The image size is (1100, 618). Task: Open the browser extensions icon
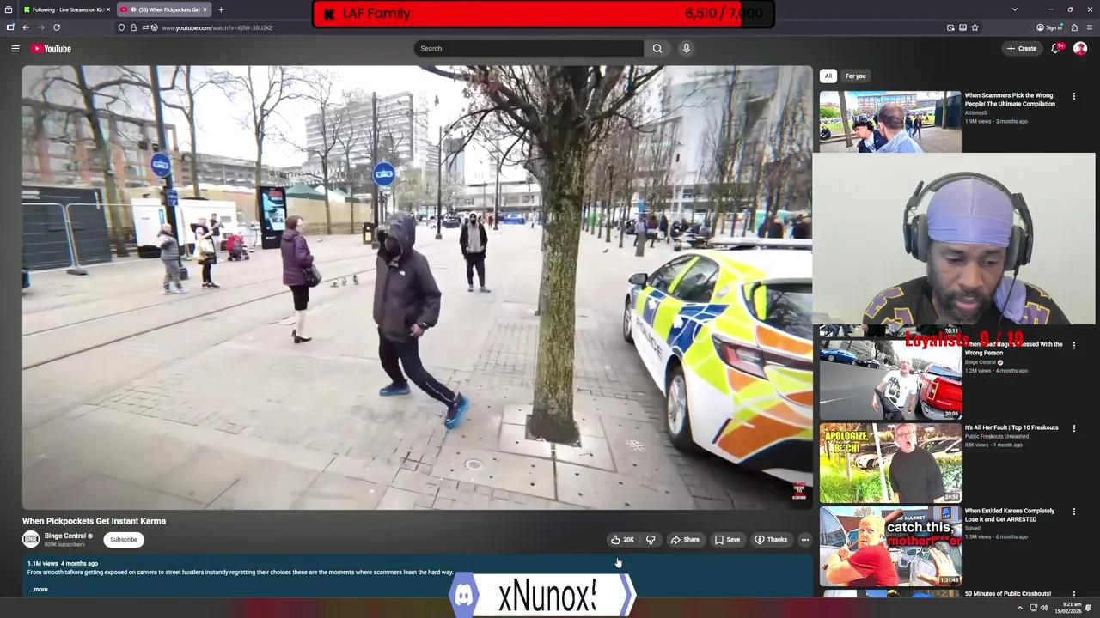click(x=1074, y=27)
